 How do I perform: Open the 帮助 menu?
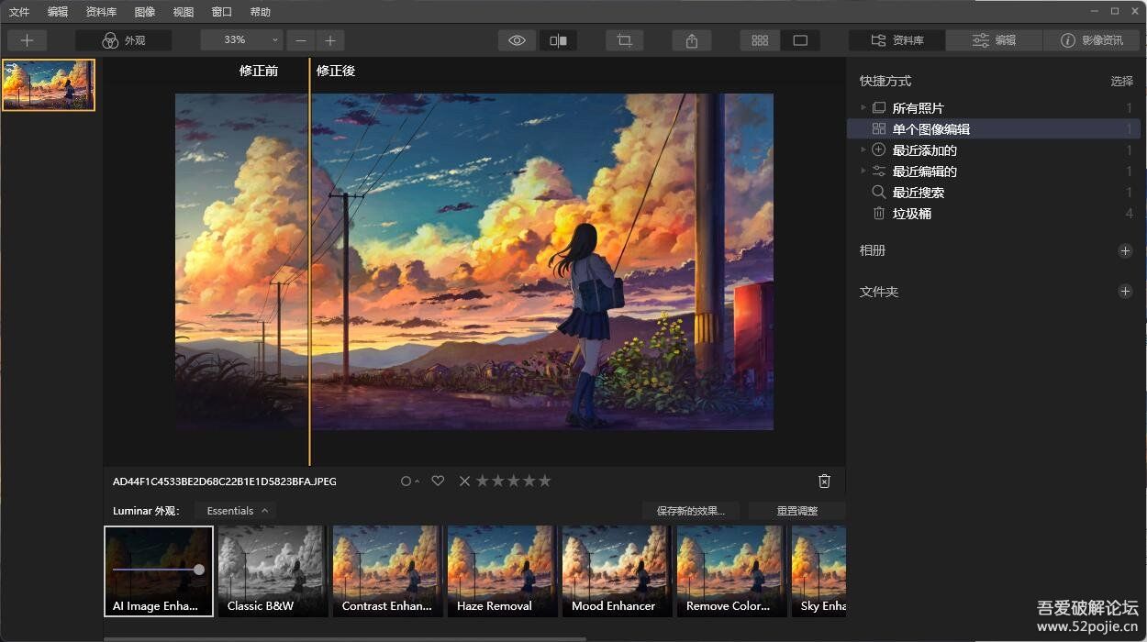coord(260,12)
